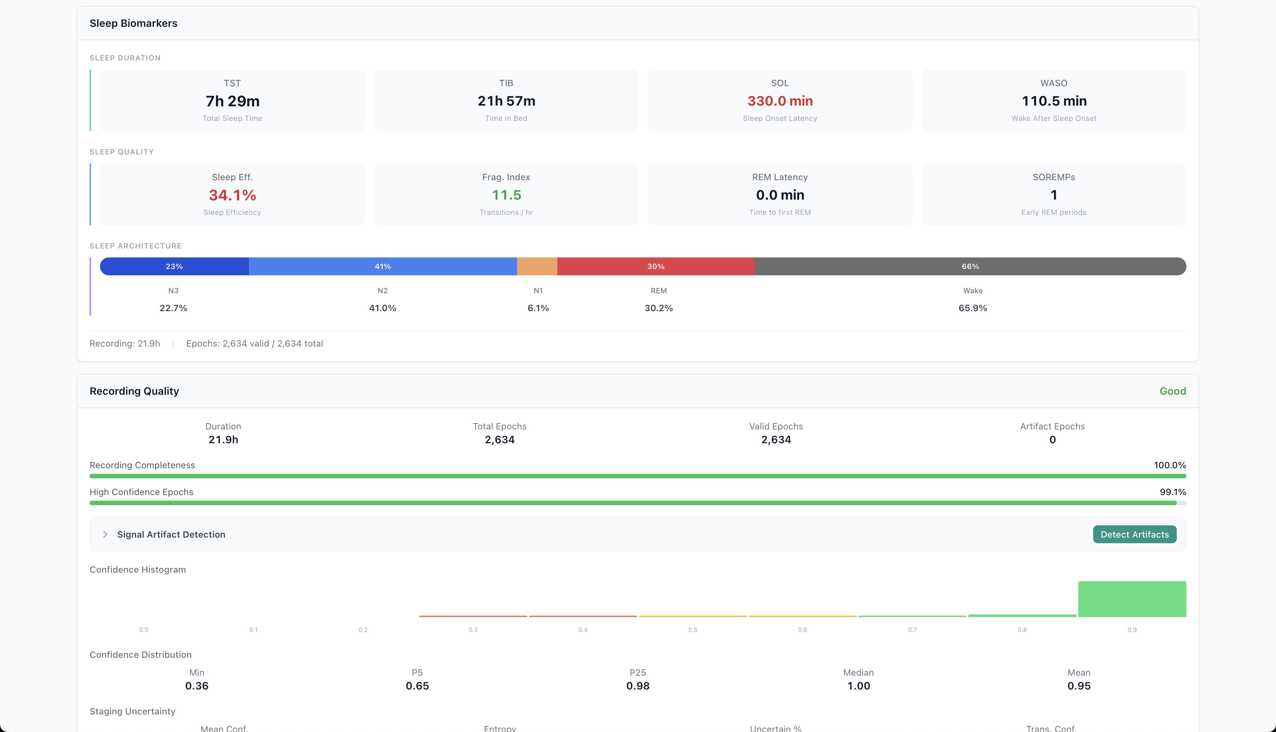Click the red REM segment

pyautogui.click(x=656, y=266)
